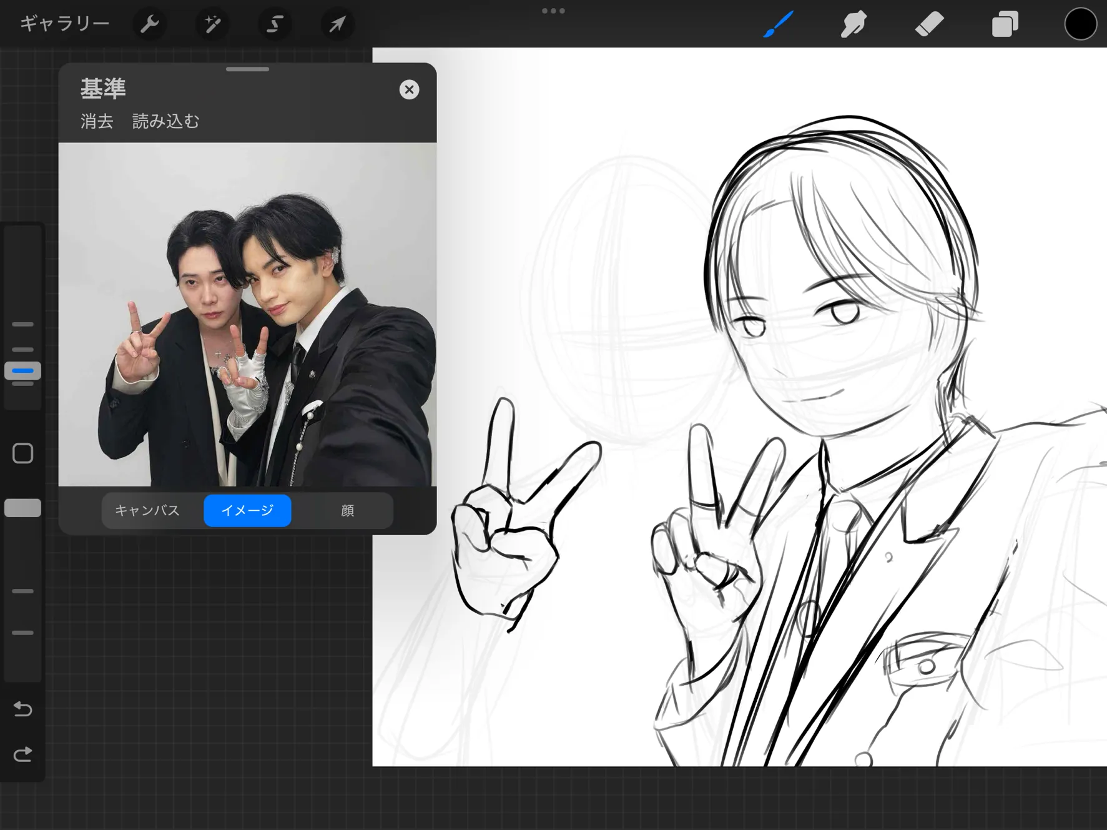The image size is (1107, 830).
Task: Activate the Transform arrow tool
Action: click(x=337, y=24)
